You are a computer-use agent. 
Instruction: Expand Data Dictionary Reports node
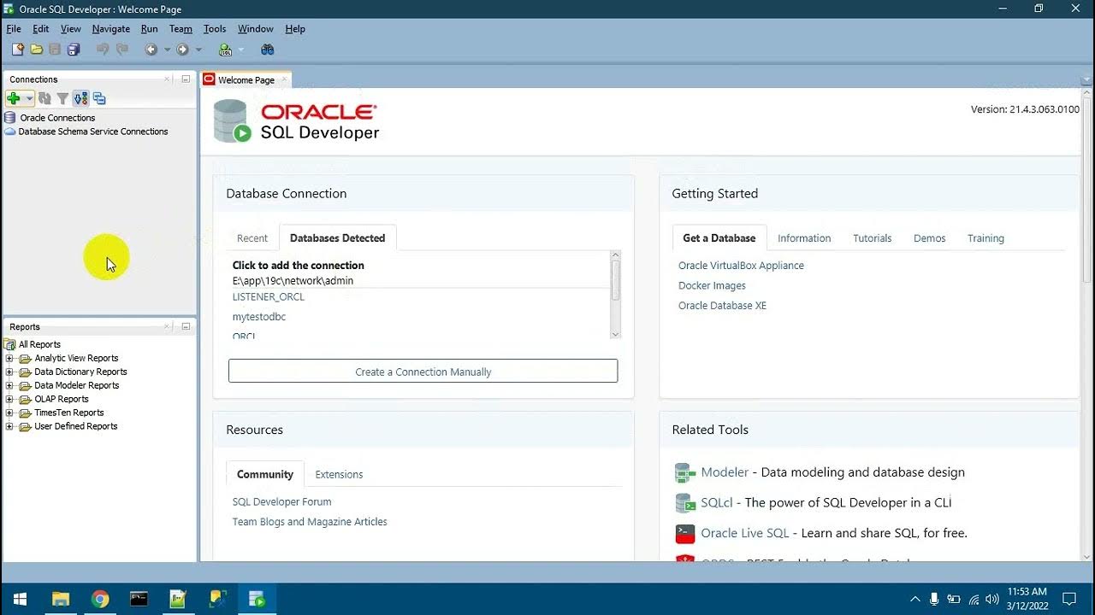click(x=9, y=372)
